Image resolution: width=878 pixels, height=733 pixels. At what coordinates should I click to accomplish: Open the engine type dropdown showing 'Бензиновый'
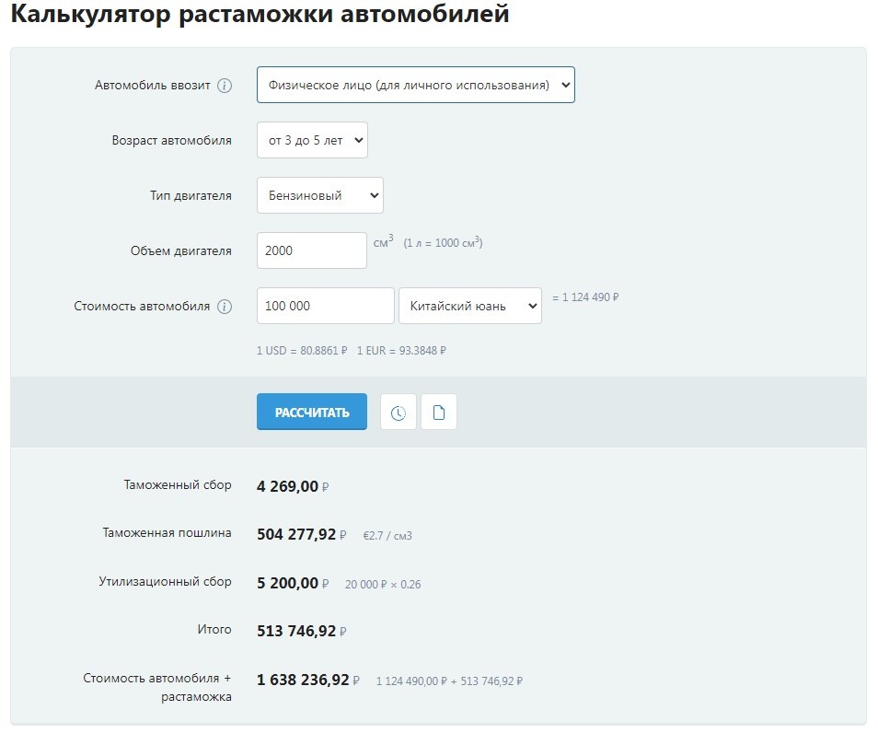(x=319, y=194)
